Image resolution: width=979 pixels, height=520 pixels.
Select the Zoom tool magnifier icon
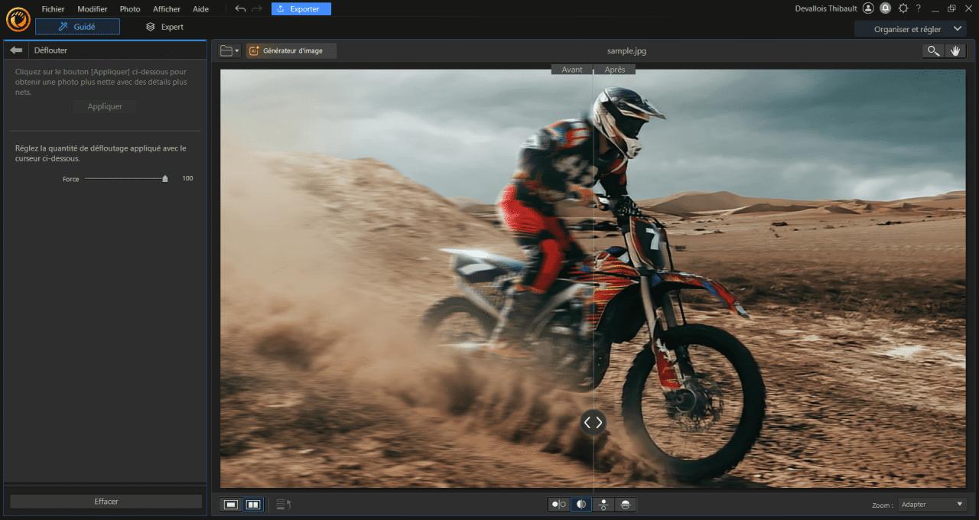click(932, 50)
